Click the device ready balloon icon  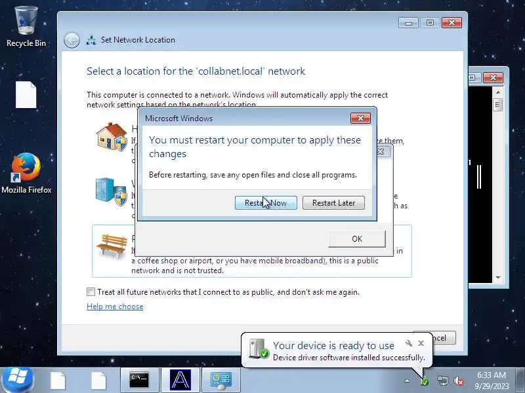click(259, 348)
